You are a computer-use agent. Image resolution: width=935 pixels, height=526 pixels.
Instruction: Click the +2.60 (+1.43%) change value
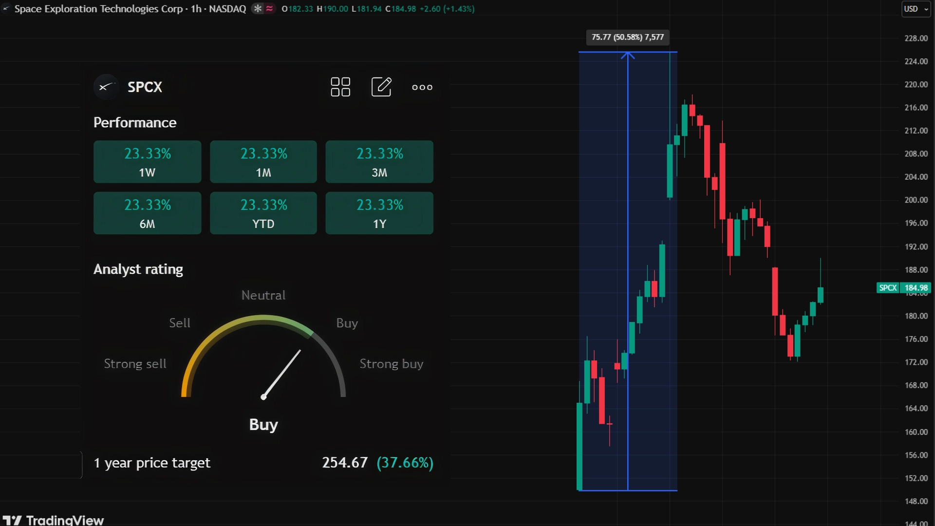click(x=447, y=9)
